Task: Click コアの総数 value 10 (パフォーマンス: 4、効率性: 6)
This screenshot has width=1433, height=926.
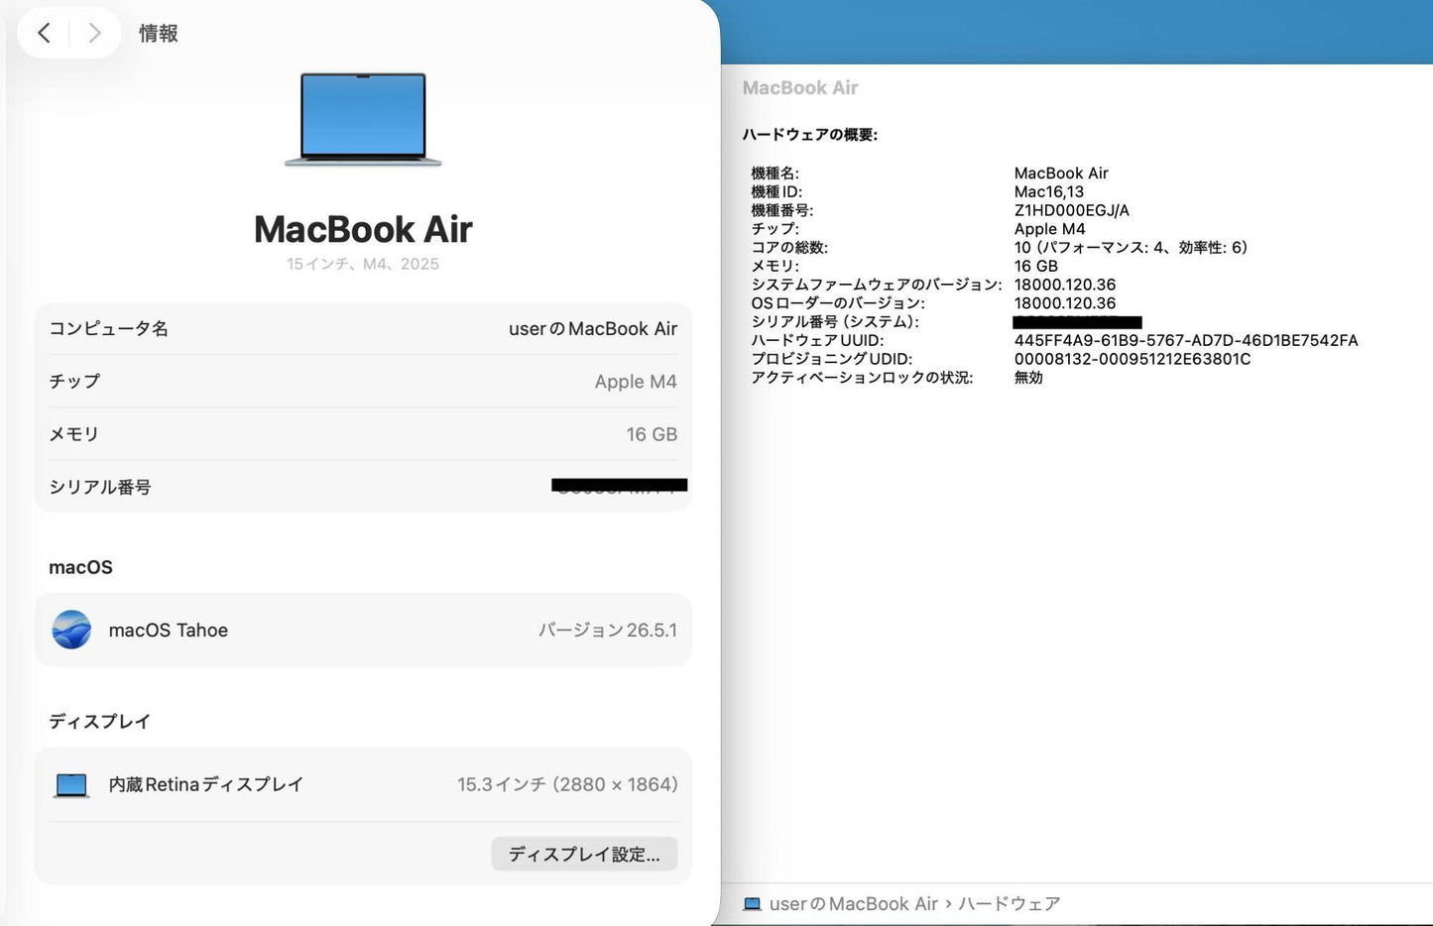Action: pos(1131,247)
